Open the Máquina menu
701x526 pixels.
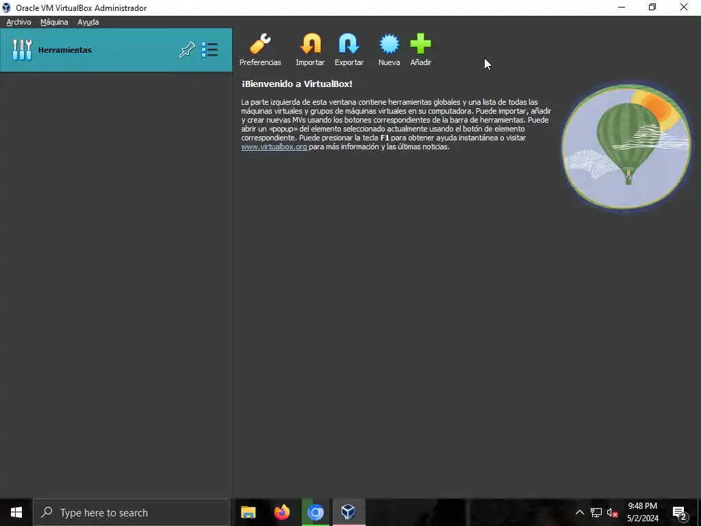click(x=54, y=22)
